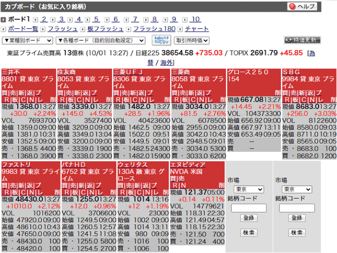
Task: Click 登録 in second empty slot
Action: click(x=297, y=218)
